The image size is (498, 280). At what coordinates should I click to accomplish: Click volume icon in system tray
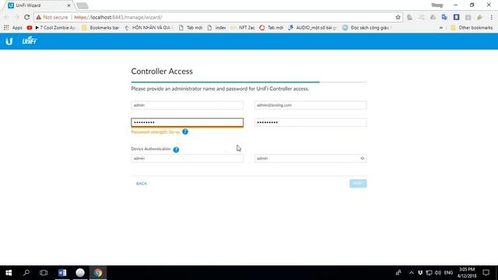[x=437, y=273]
